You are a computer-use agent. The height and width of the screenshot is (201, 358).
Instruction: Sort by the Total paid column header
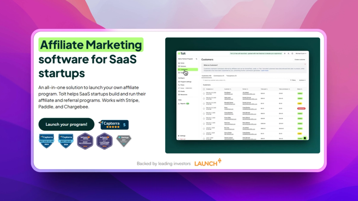pos(264,89)
